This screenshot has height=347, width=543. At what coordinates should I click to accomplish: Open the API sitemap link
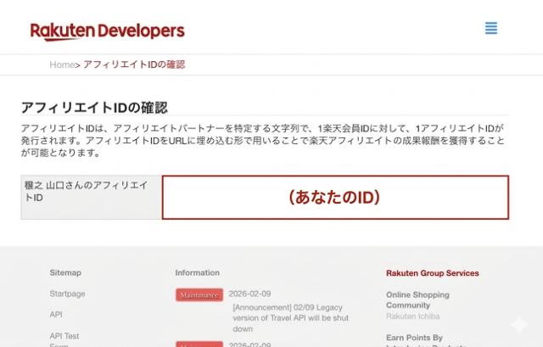tap(56, 315)
